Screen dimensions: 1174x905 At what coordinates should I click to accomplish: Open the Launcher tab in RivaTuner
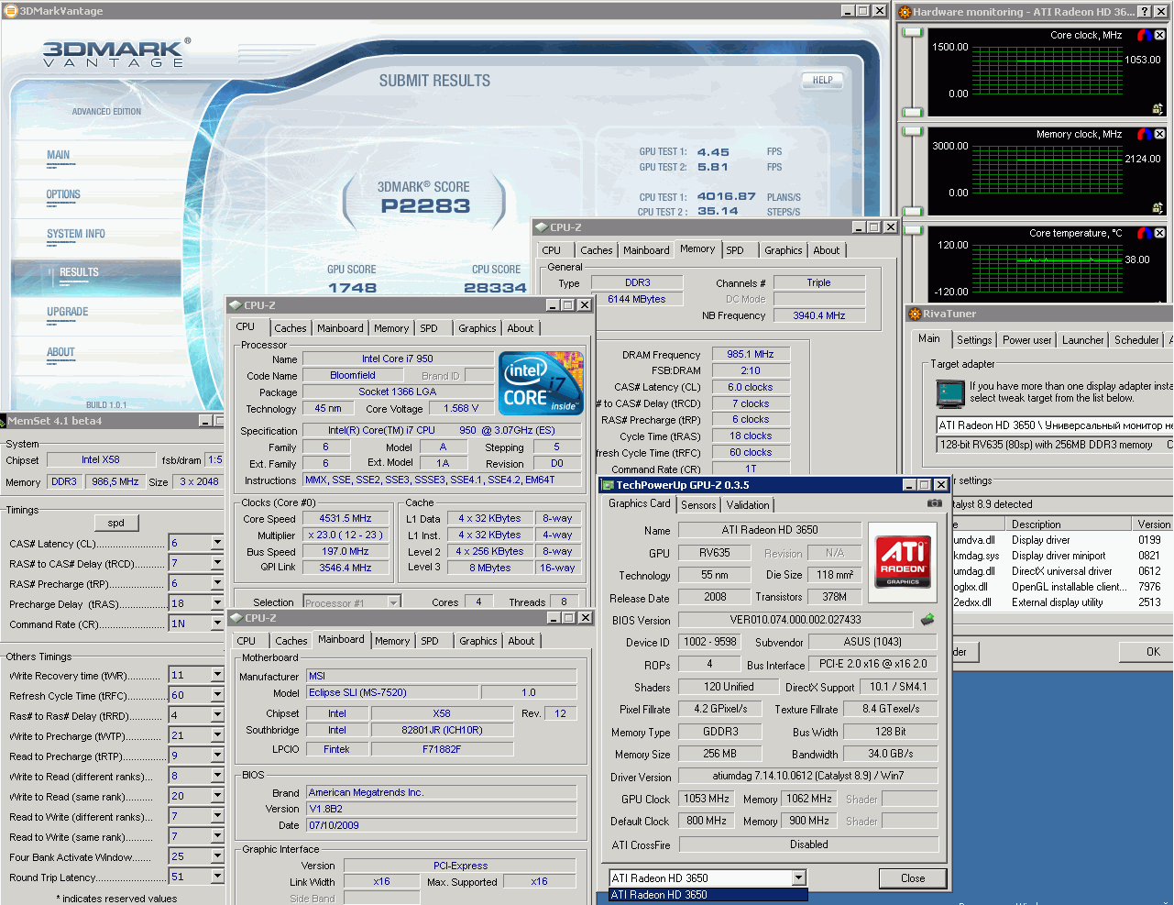(x=1083, y=340)
